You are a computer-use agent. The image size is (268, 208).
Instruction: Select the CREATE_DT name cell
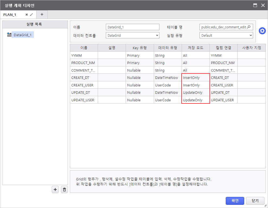[84, 78]
